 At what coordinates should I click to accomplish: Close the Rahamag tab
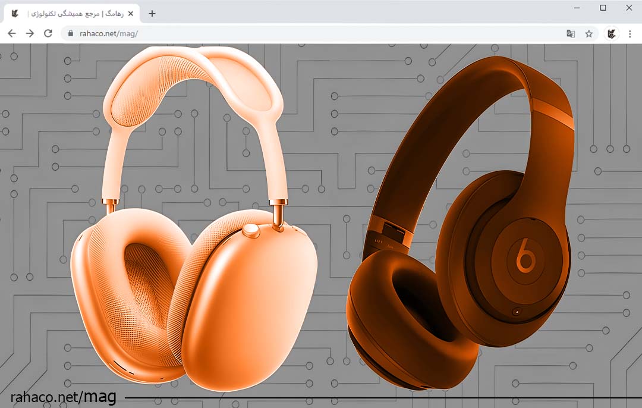coord(131,14)
